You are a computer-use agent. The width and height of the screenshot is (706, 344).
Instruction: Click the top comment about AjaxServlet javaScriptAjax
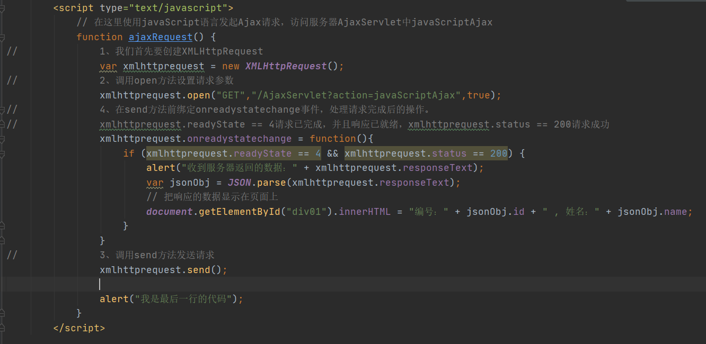point(285,22)
